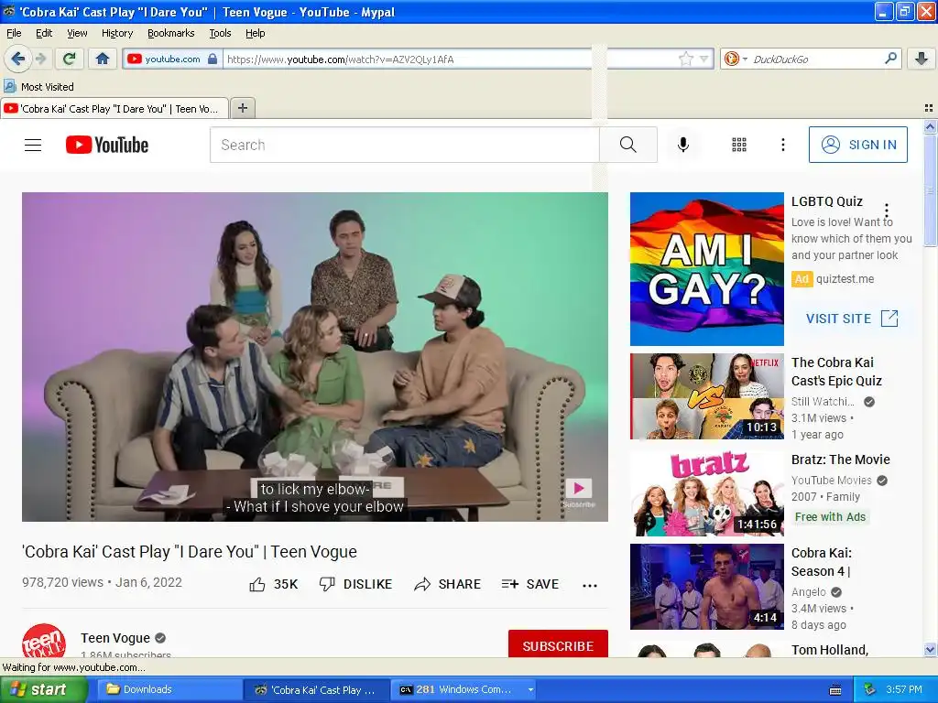Open The Cobra Kai Cast's Epic Quiz title
The image size is (938, 703).
point(836,372)
